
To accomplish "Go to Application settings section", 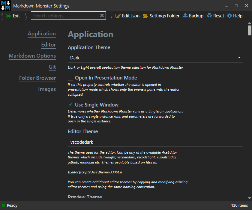I will 42,34.
